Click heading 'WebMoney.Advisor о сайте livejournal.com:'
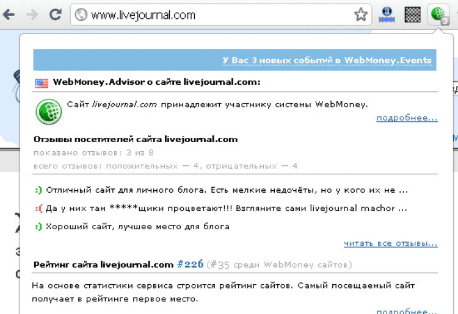Viewport: 458px width, 314px height. [x=156, y=82]
